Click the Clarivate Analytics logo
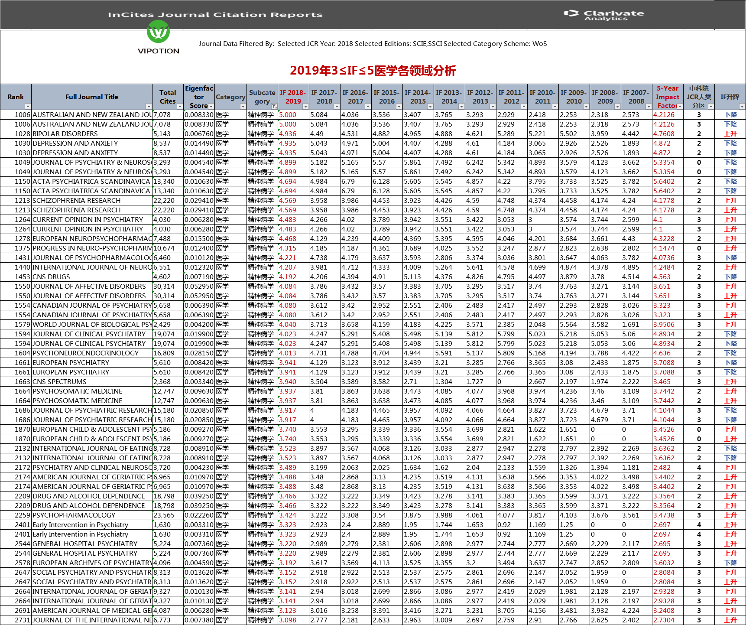The width and height of the screenshot is (746, 625). coord(604,15)
